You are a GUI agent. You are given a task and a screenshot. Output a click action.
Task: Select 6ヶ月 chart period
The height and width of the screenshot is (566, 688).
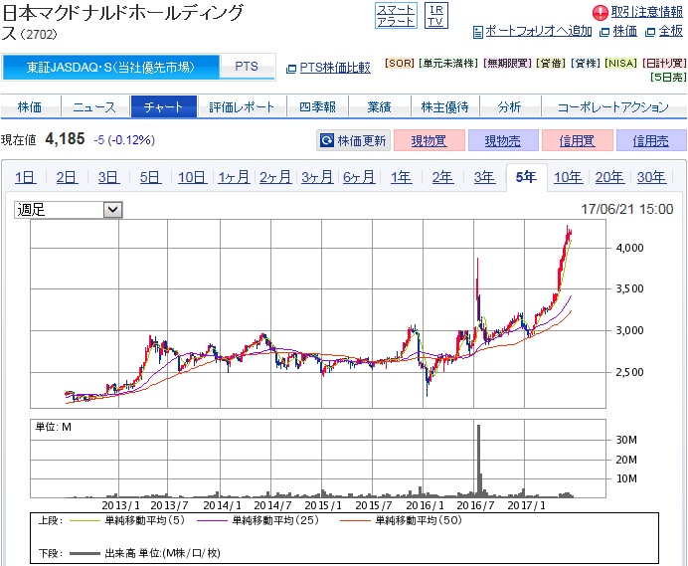point(359,177)
